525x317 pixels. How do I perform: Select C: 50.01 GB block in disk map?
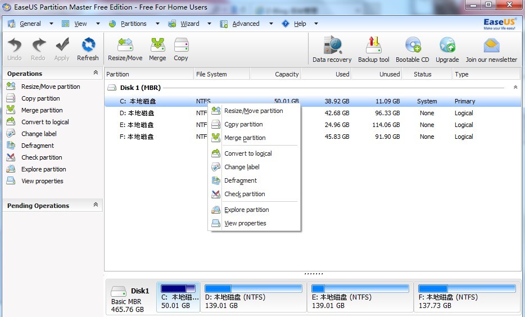point(178,297)
